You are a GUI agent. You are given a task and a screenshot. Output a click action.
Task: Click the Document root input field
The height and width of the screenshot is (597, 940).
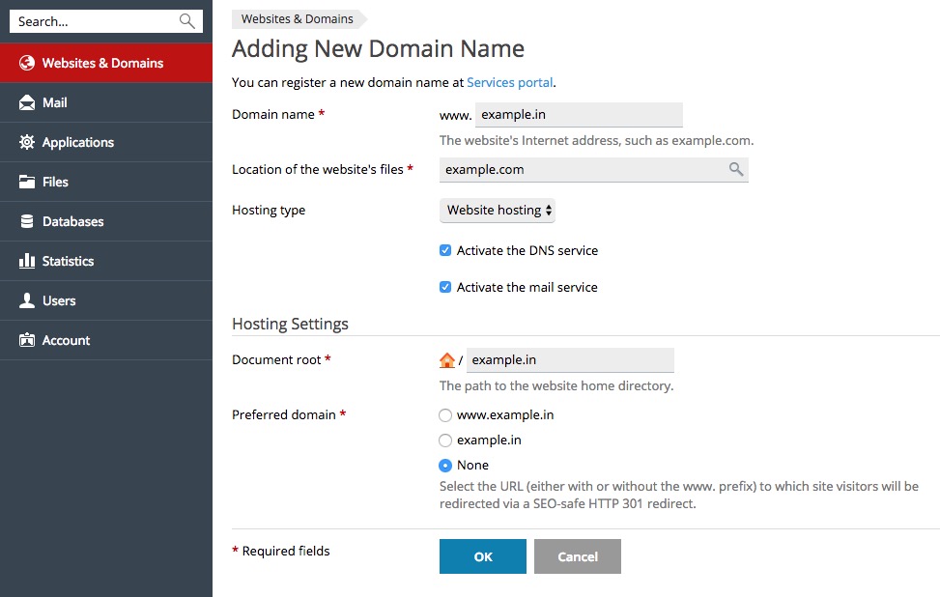pos(570,360)
